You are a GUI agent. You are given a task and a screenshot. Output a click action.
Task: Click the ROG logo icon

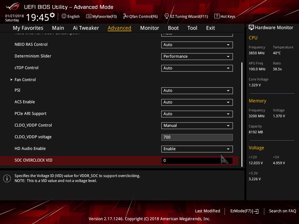(x=13, y=6)
